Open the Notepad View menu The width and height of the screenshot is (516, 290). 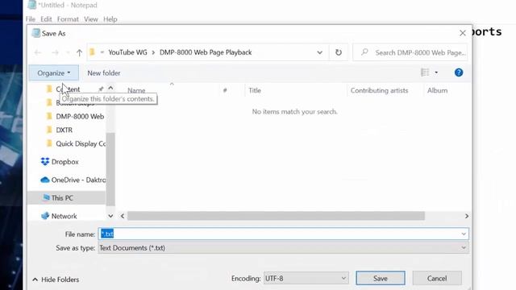pos(91,19)
